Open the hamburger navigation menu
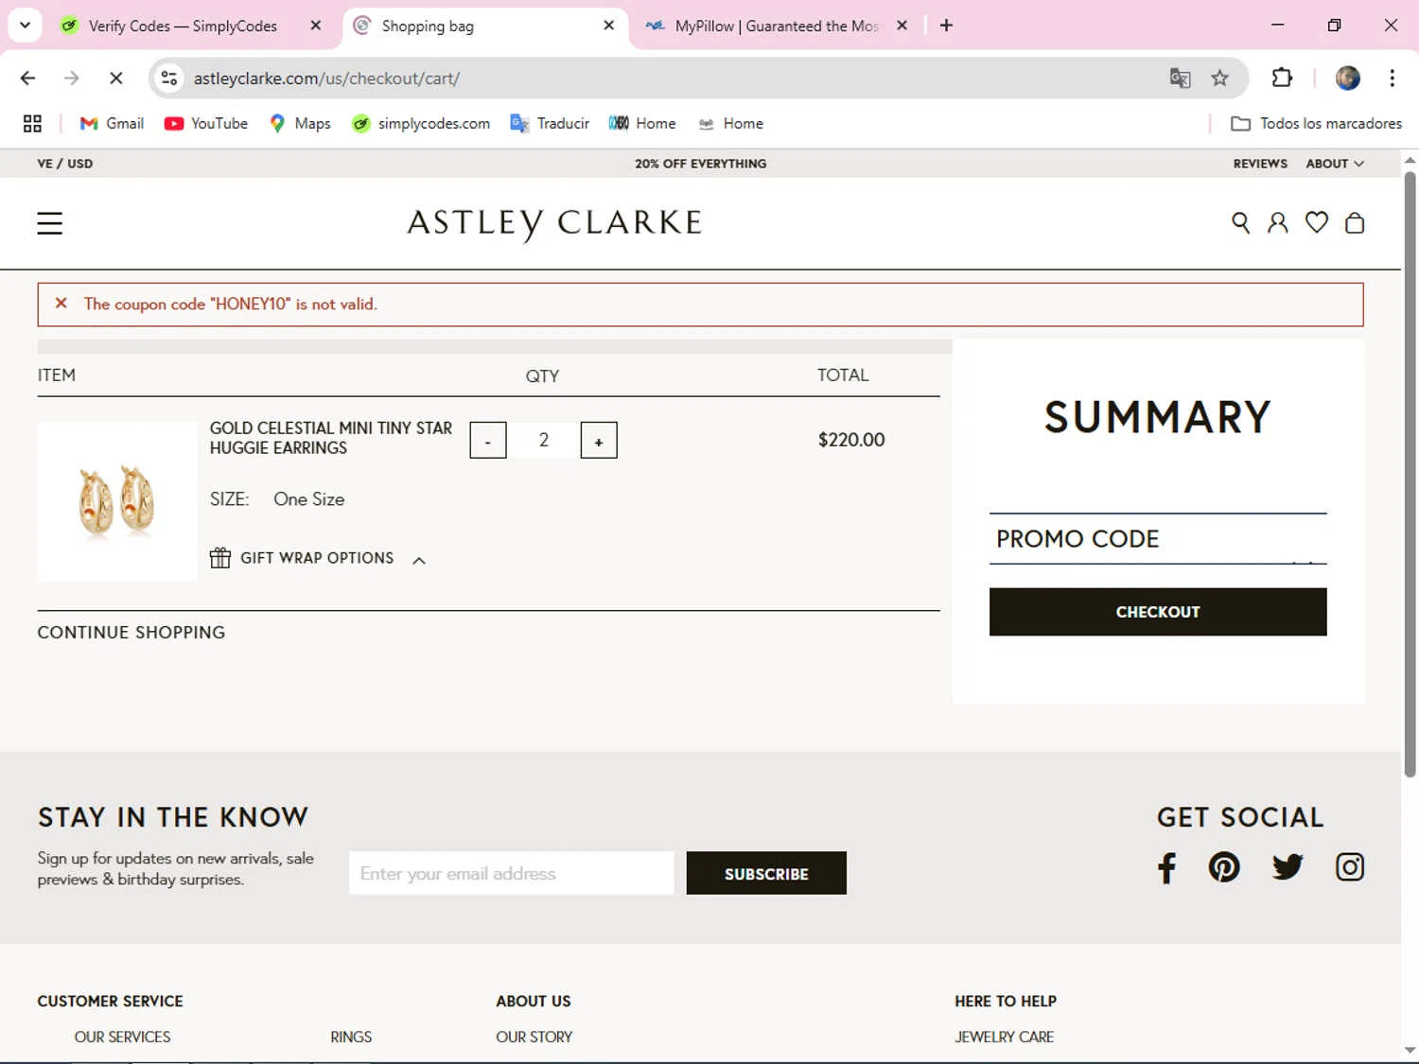The image size is (1419, 1064). point(49,223)
